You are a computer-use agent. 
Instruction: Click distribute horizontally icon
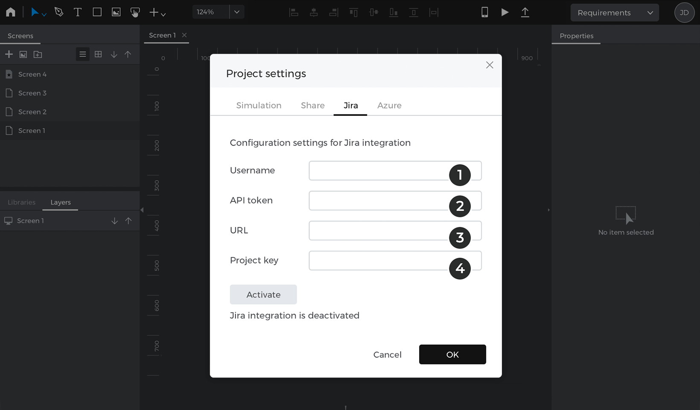point(434,12)
